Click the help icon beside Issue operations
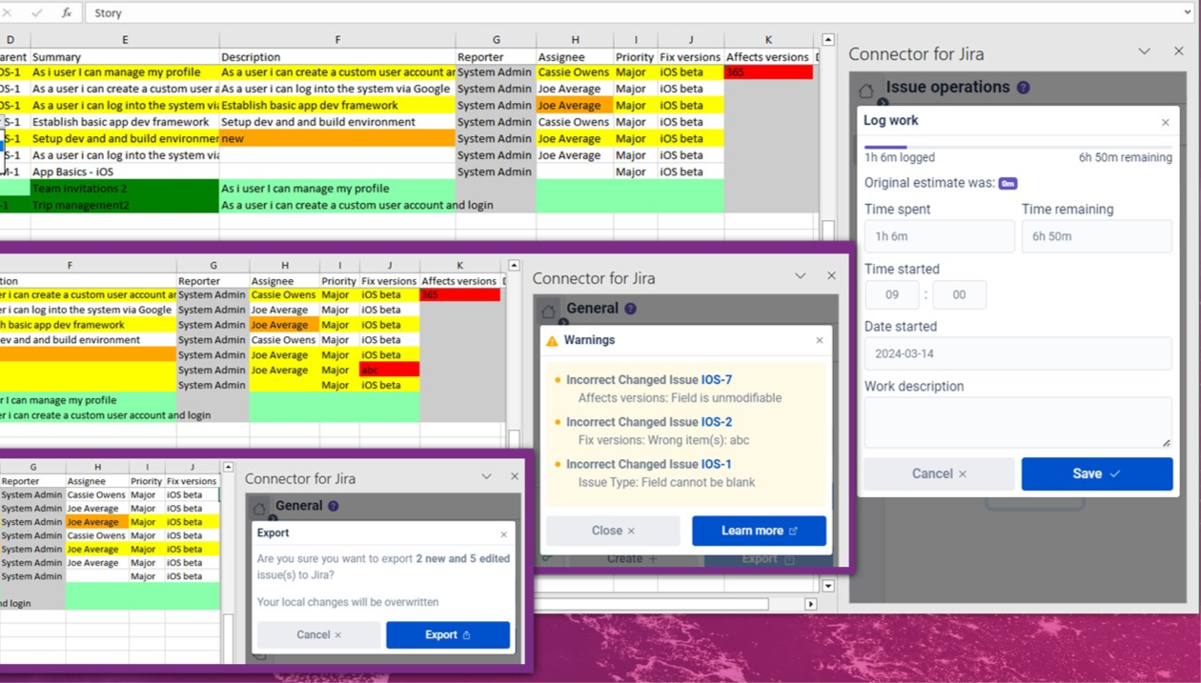 (1023, 88)
